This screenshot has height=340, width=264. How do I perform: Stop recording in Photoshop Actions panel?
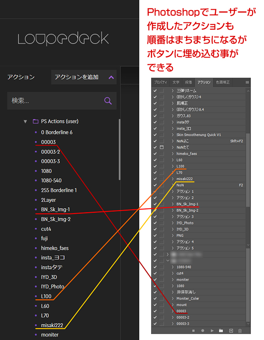pyautogui.click(x=193, y=331)
